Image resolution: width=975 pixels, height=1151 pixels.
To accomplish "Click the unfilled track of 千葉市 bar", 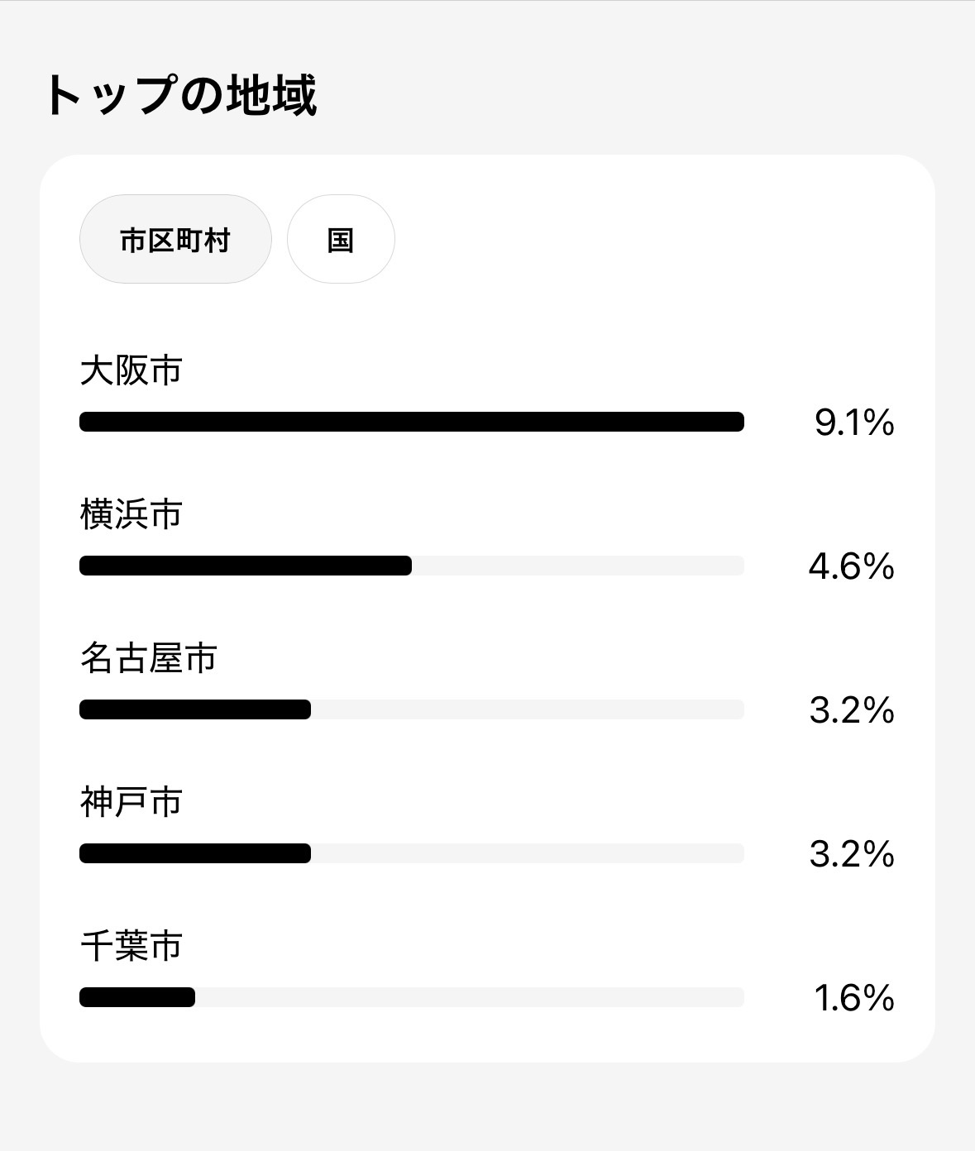I will click(x=470, y=997).
